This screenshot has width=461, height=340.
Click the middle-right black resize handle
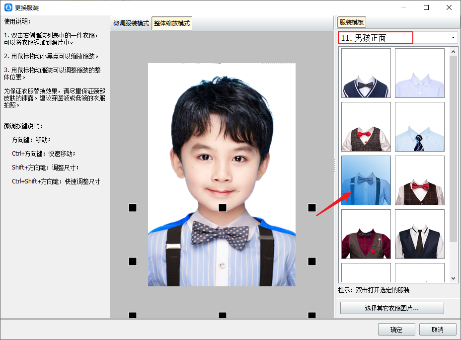tap(312, 261)
